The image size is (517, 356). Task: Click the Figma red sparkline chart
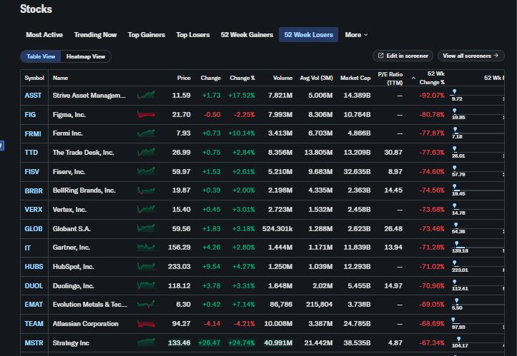point(147,114)
